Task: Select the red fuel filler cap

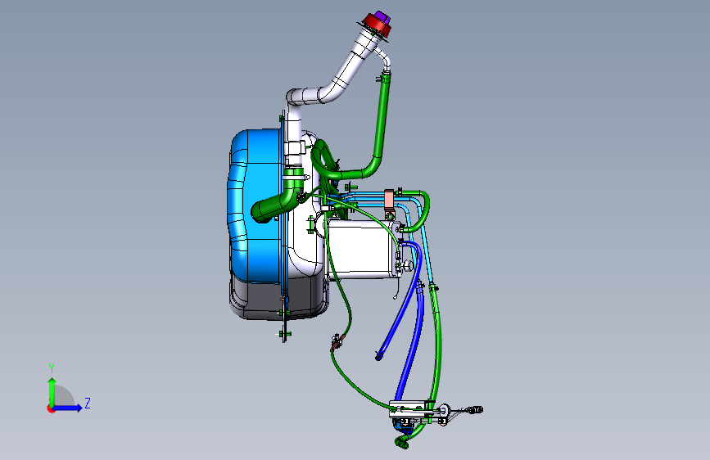Action: pos(375,25)
